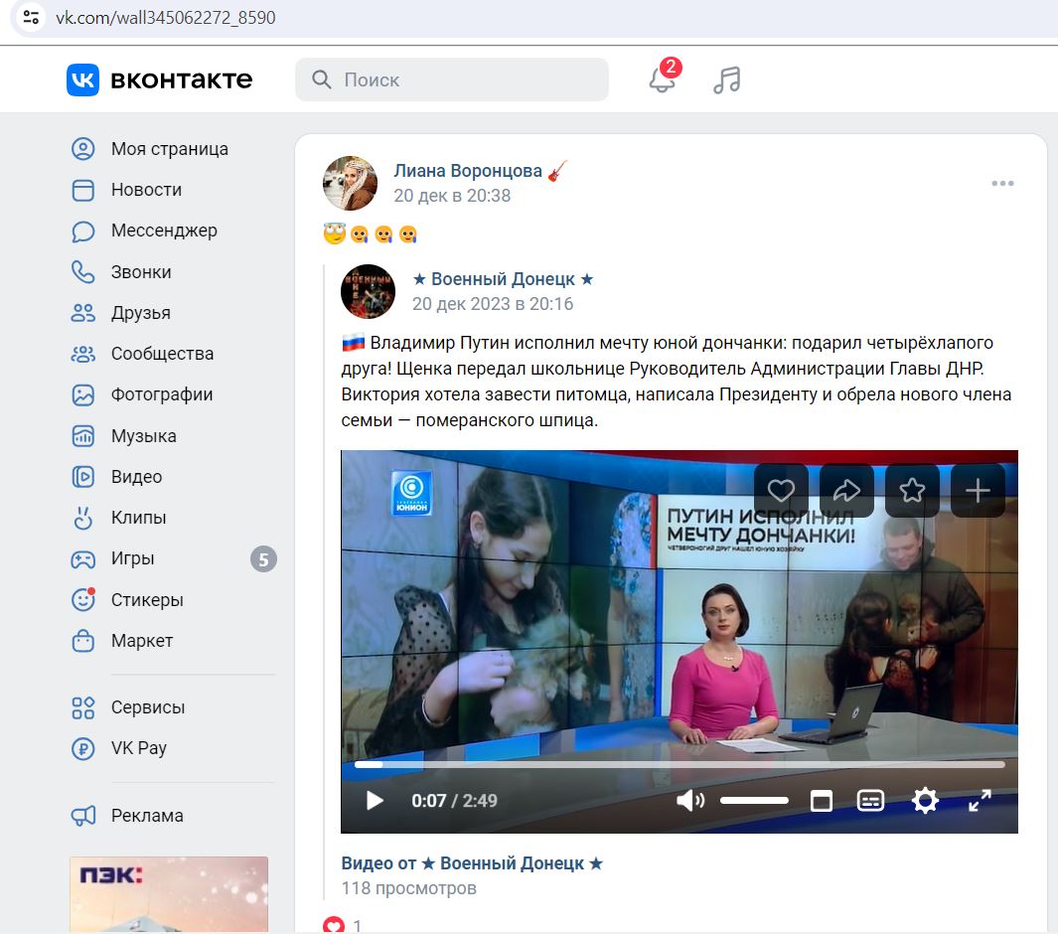Open Видео от ★ Военный Донецк ★ link
This screenshot has width=1058, height=934.
click(472, 863)
